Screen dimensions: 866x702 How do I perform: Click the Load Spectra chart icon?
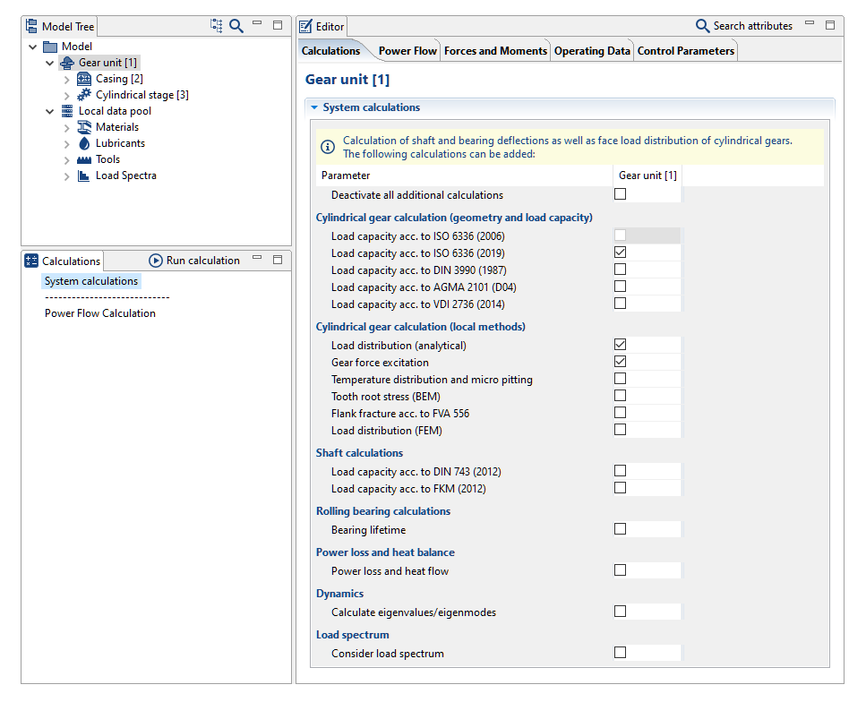coord(85,175)
